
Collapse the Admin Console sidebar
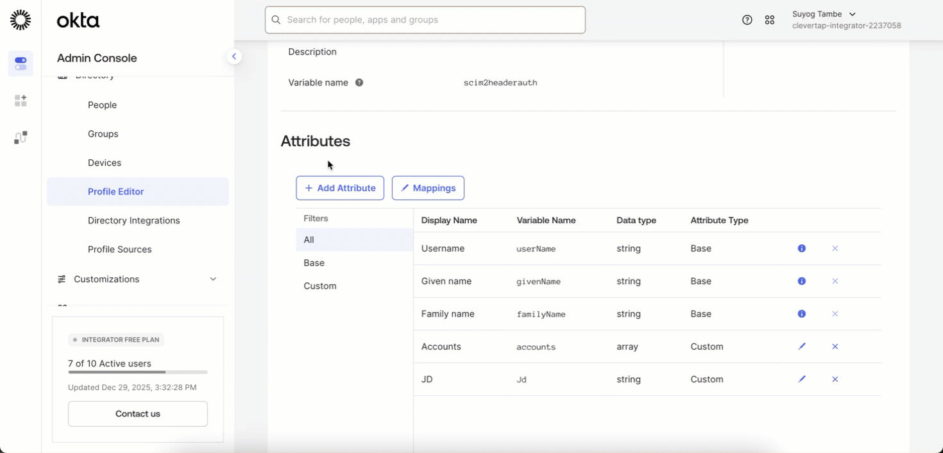pyautogui.click(x=234, y=56)
